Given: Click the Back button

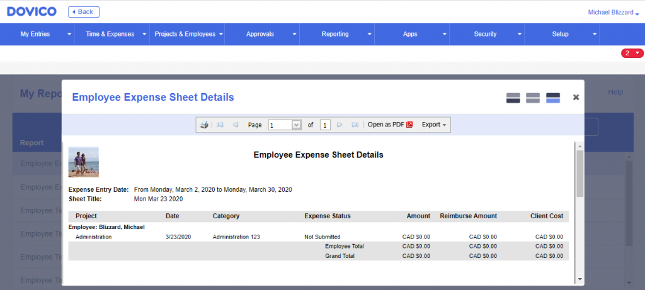Looking at the screenshot, I should [84, 12].
